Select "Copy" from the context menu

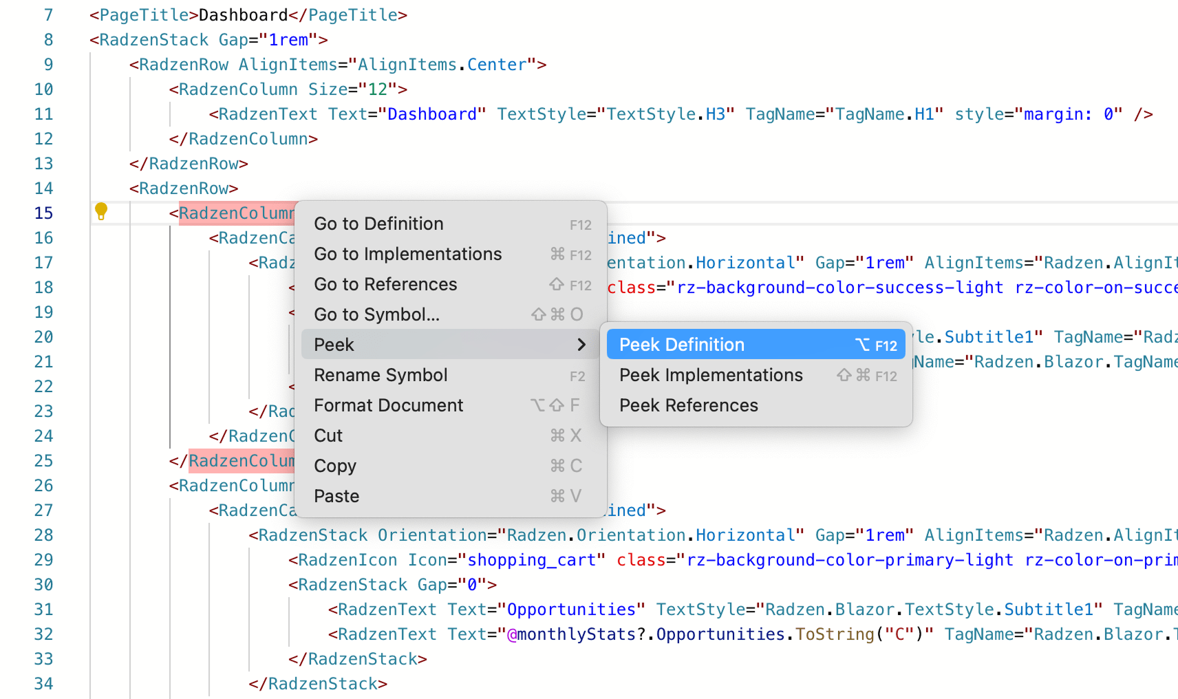tap(334, 466)
